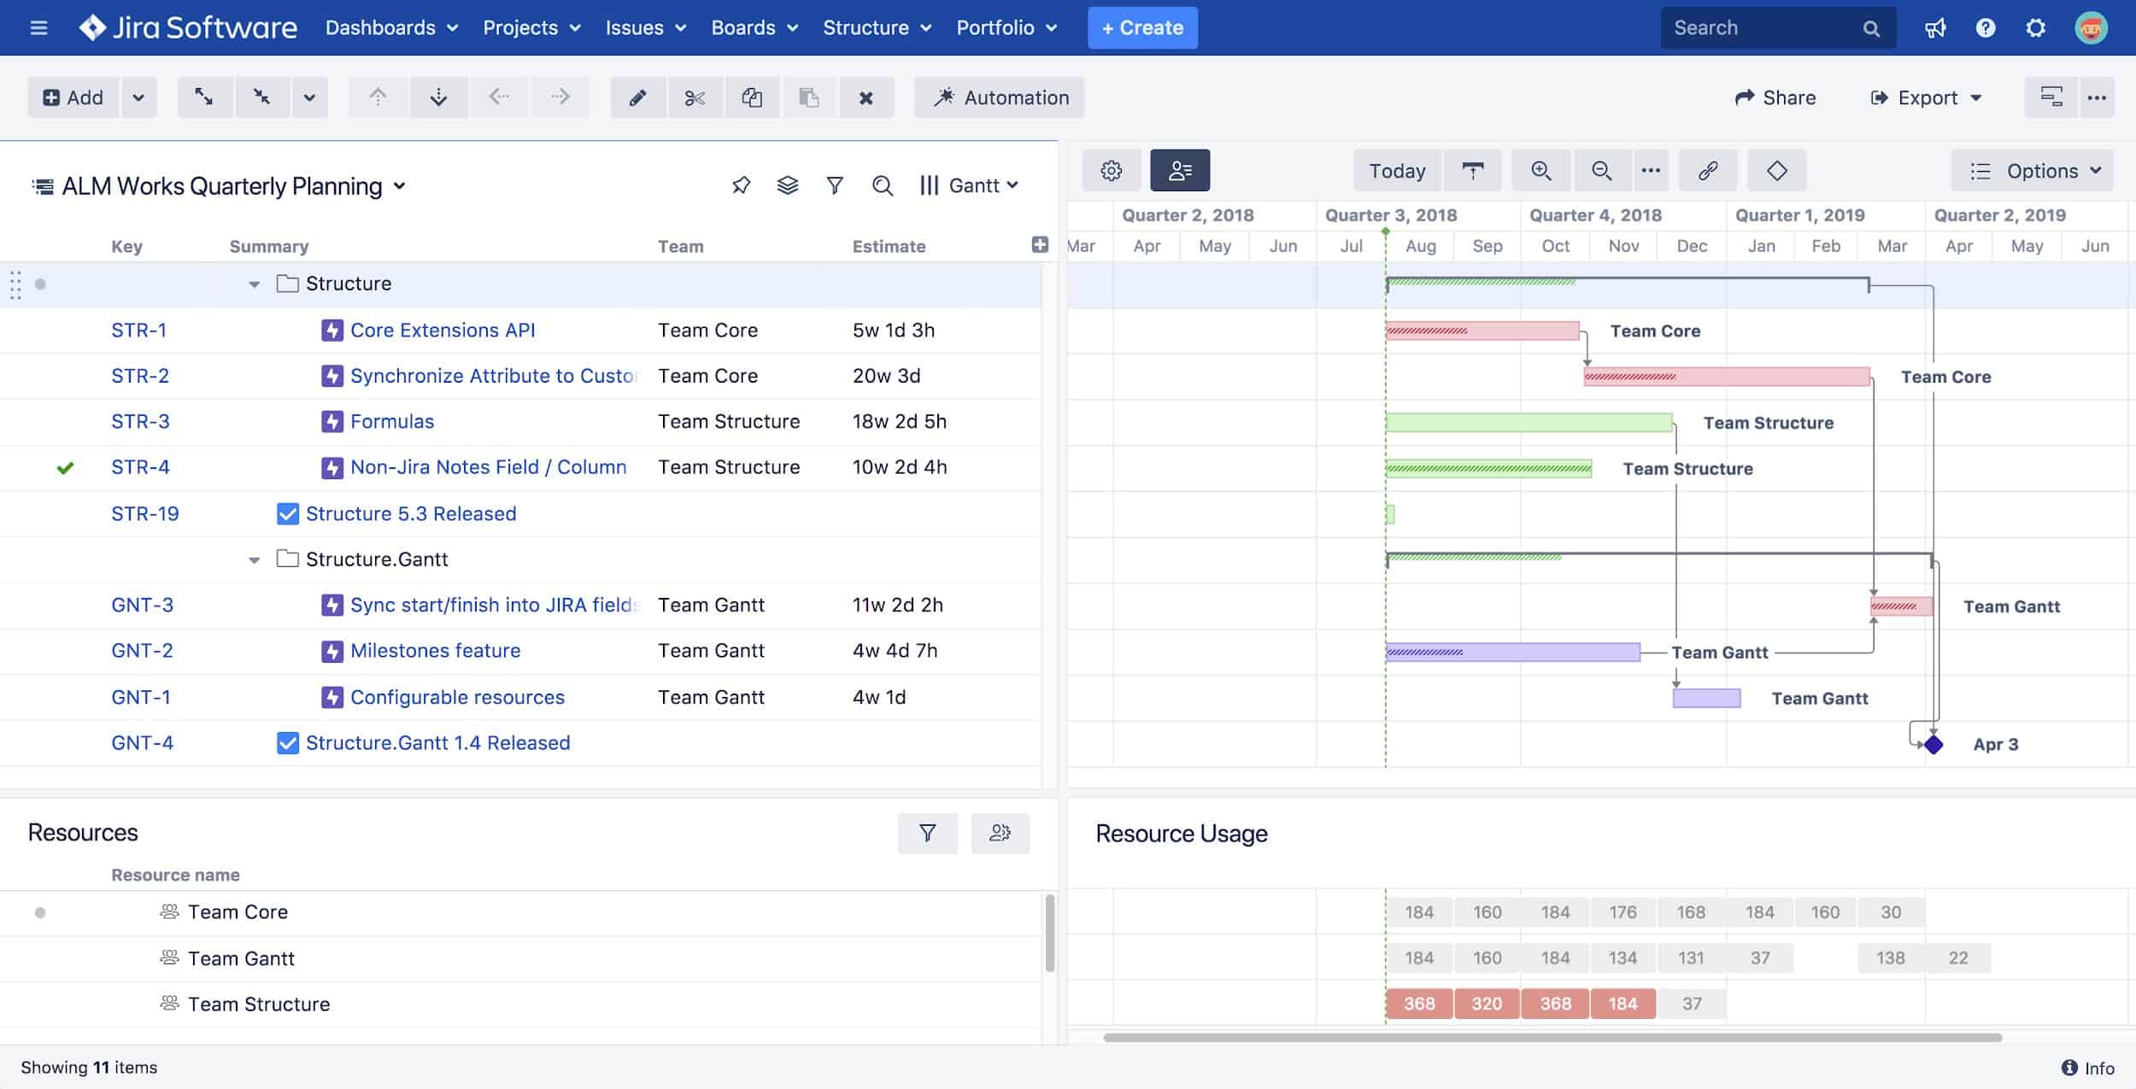Zoom in on the Gantt timeline
Screen dimensions: 2136x1089
(1540, 171)
